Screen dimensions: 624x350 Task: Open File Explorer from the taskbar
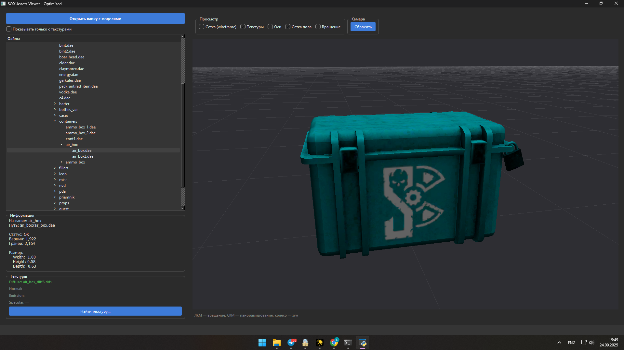coord(277,343)
